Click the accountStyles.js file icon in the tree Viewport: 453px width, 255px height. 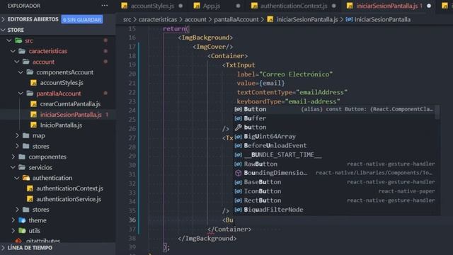pyautogui.click(x=33, y=83)
